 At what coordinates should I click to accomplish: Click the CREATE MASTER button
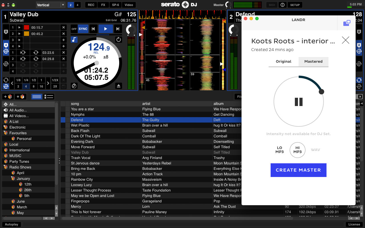[298, 170]
